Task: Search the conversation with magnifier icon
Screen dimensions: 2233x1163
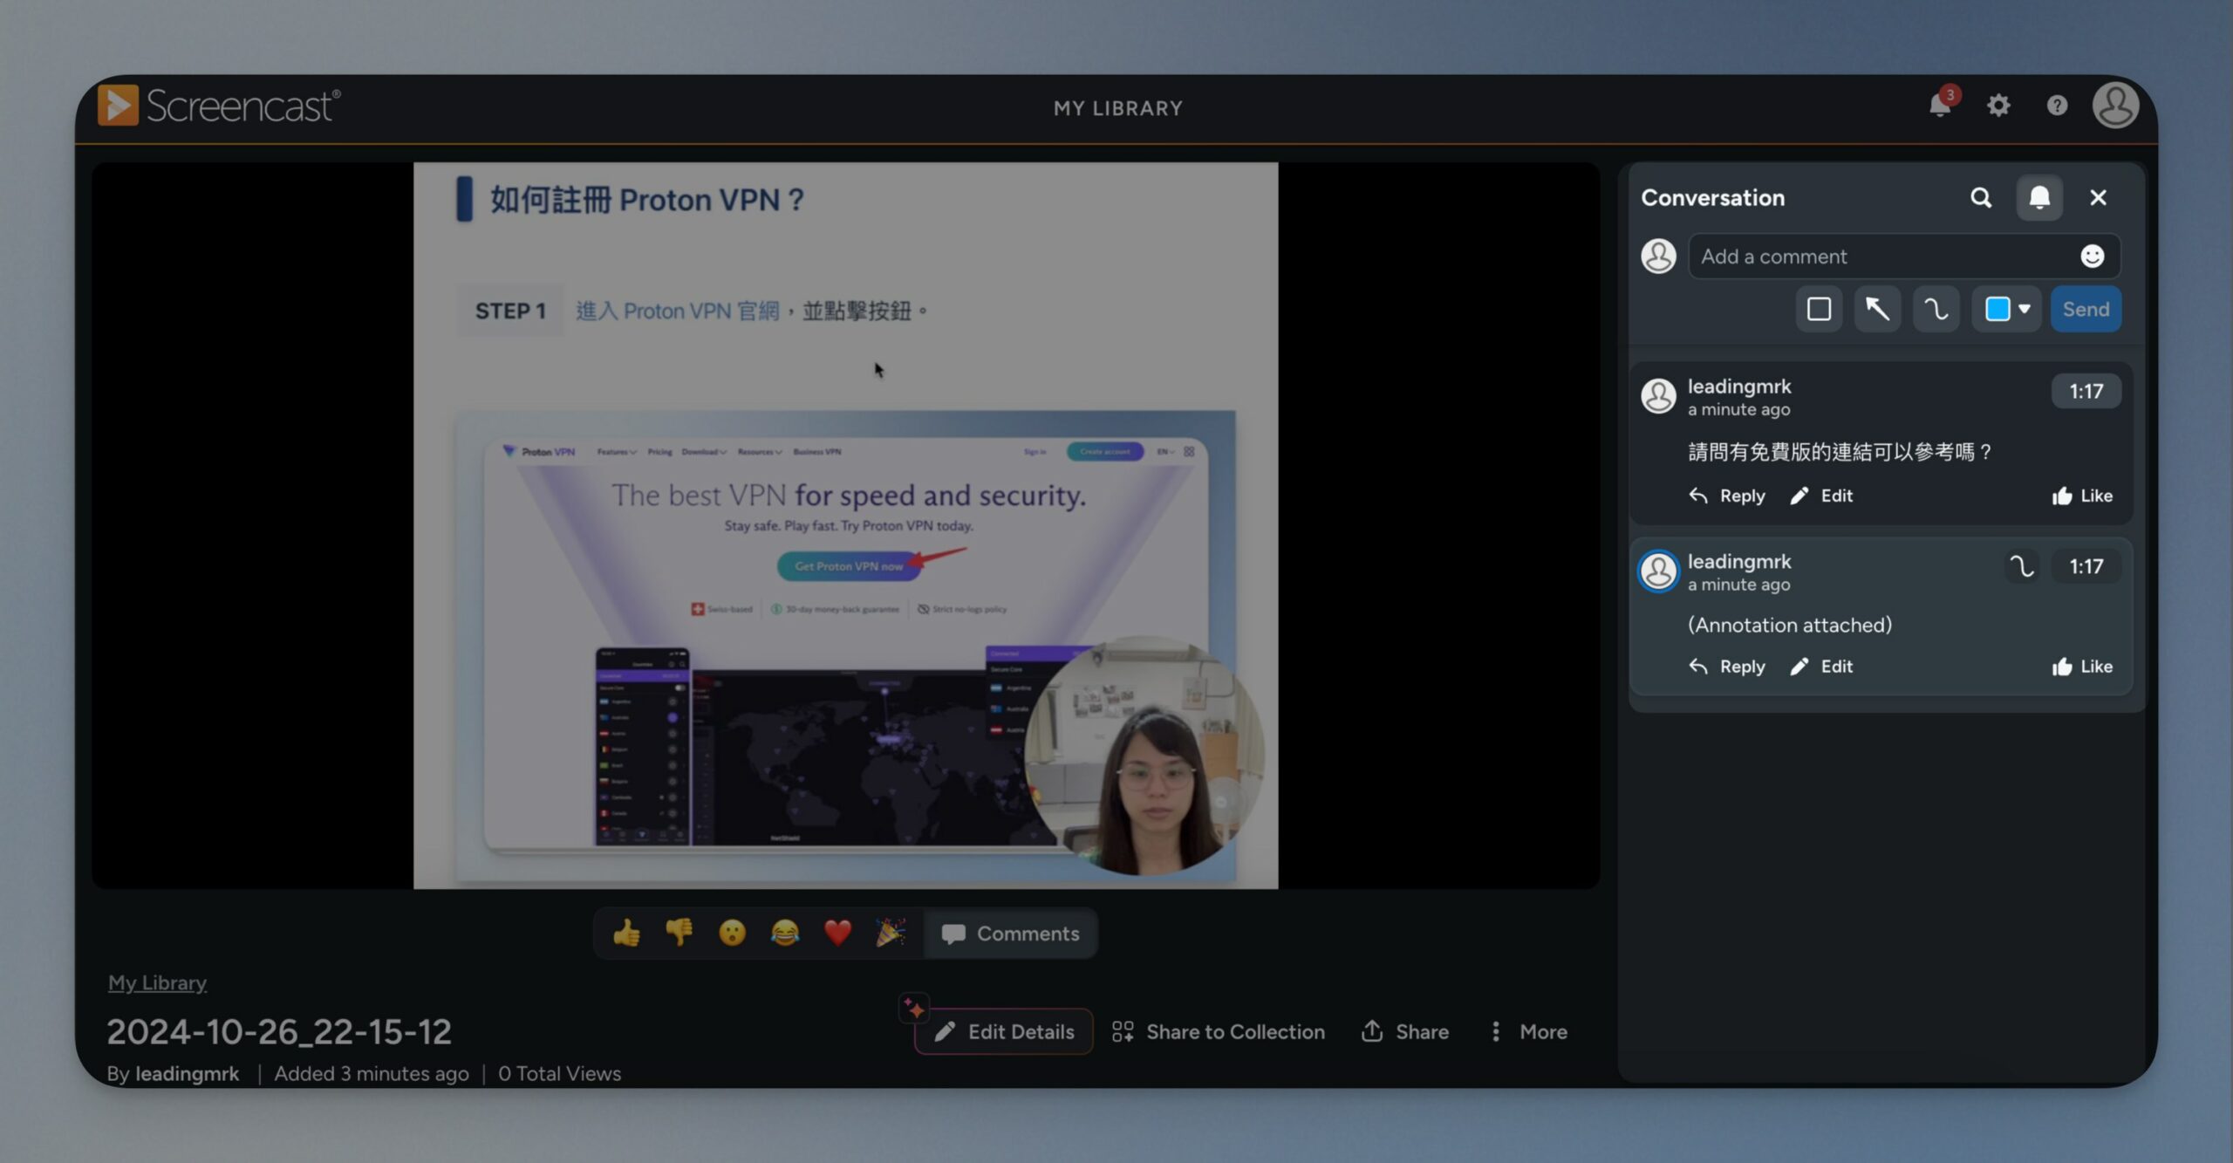Action: pos(1981,198)
